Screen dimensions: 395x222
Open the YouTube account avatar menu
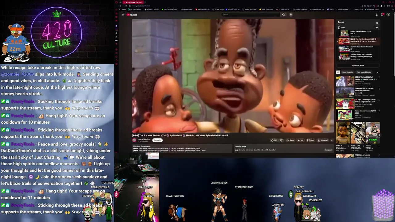388,14
